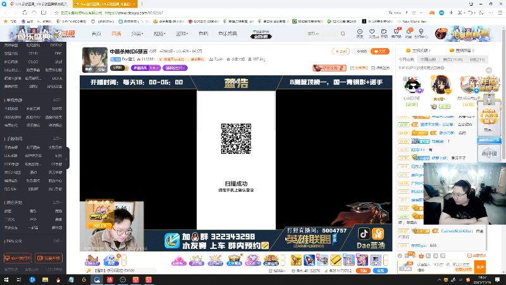Open the 关注 heart icon in header
The image size is (506, 285).
[x=372, y=32]
